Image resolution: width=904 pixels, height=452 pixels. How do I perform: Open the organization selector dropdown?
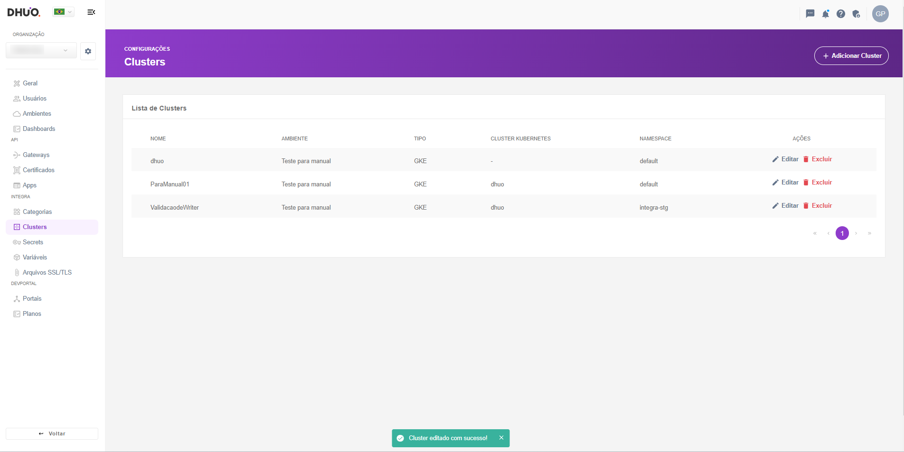(x=41, y=50)
